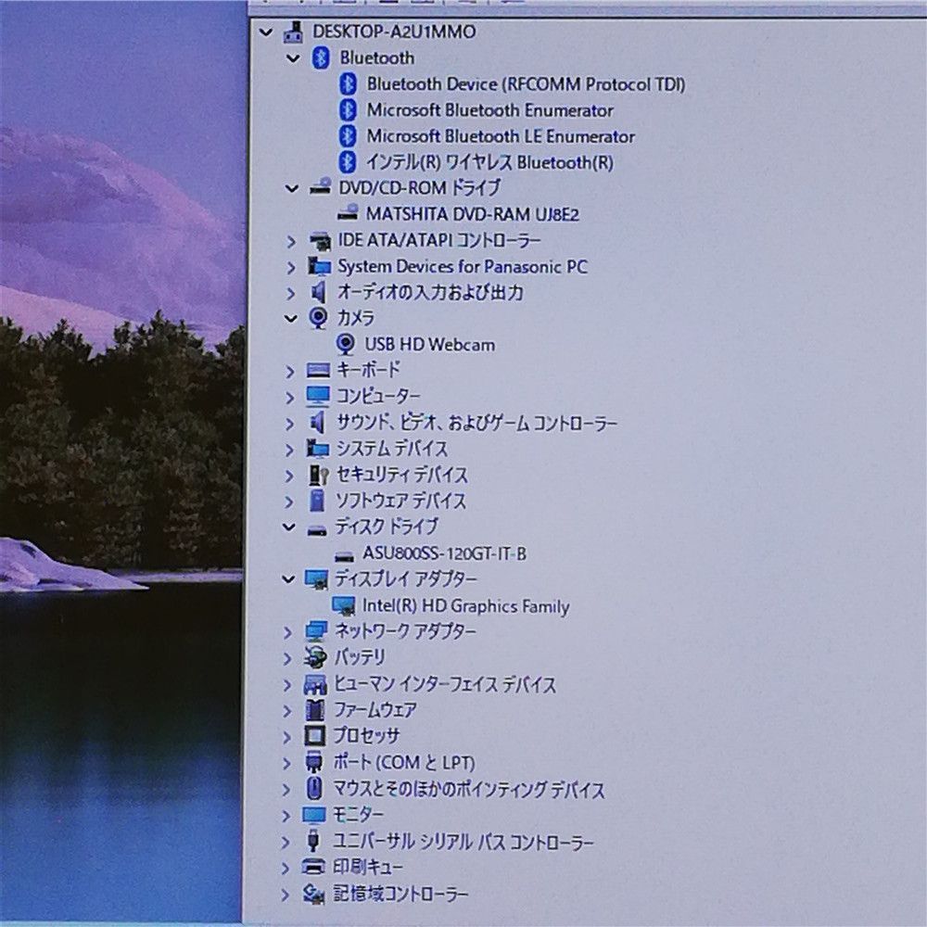Select the バッテリ category label

[360, 657]
